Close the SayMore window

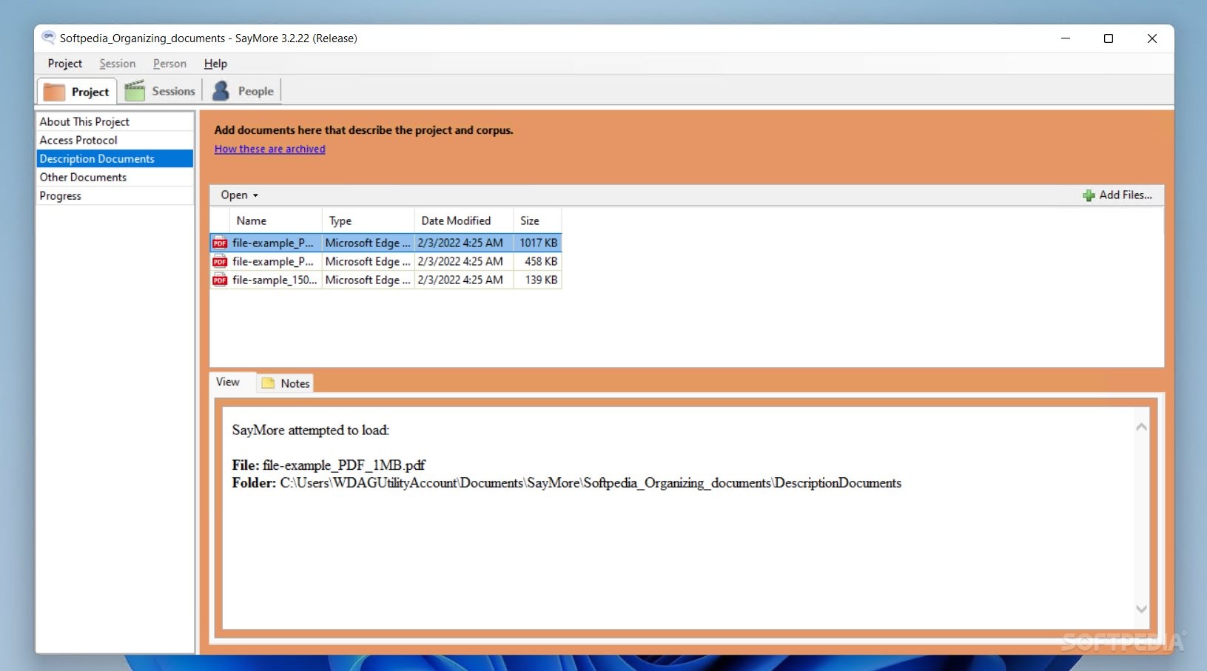1151,38
